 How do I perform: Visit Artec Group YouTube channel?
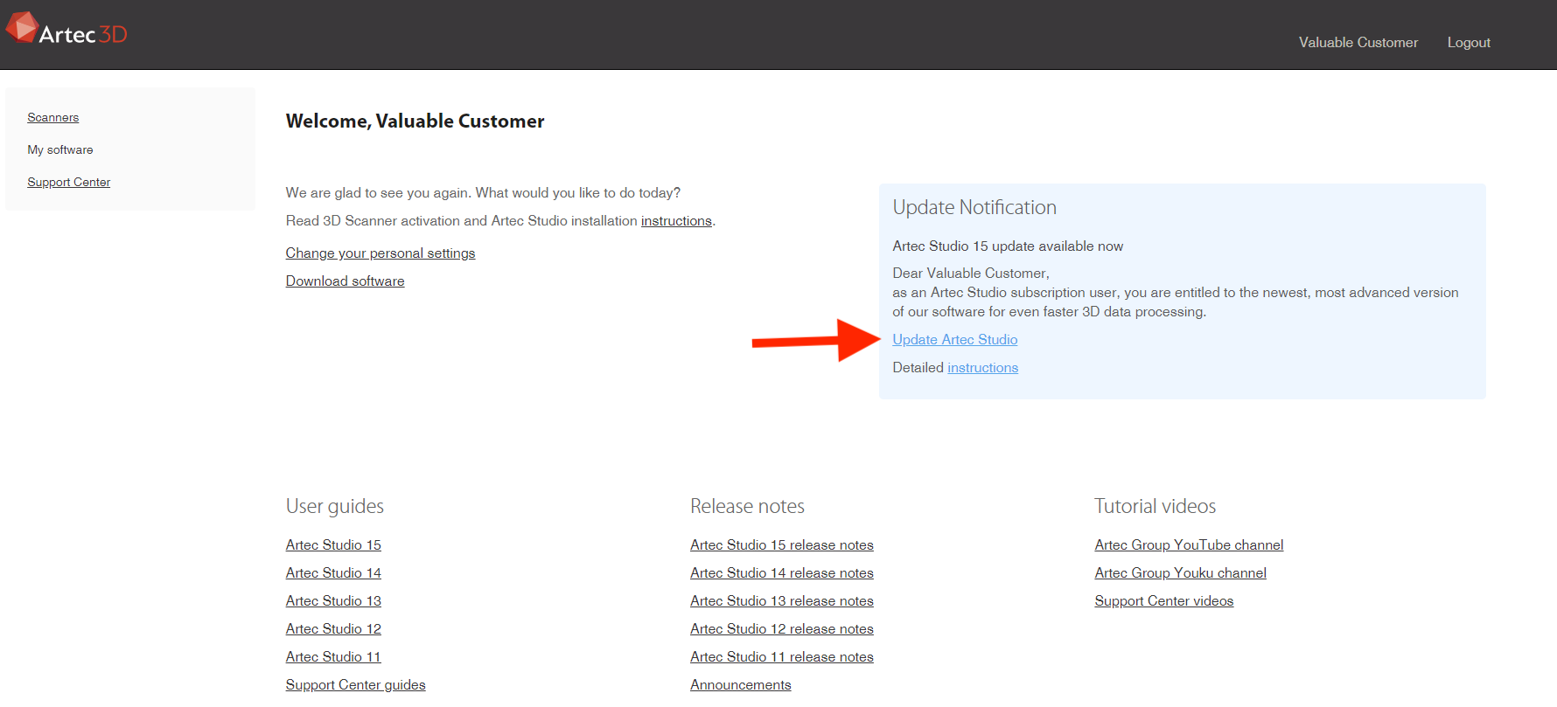coord(1189,545)
